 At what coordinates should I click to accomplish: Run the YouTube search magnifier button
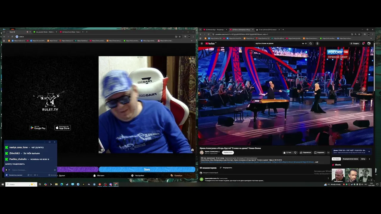coord(310,43)
